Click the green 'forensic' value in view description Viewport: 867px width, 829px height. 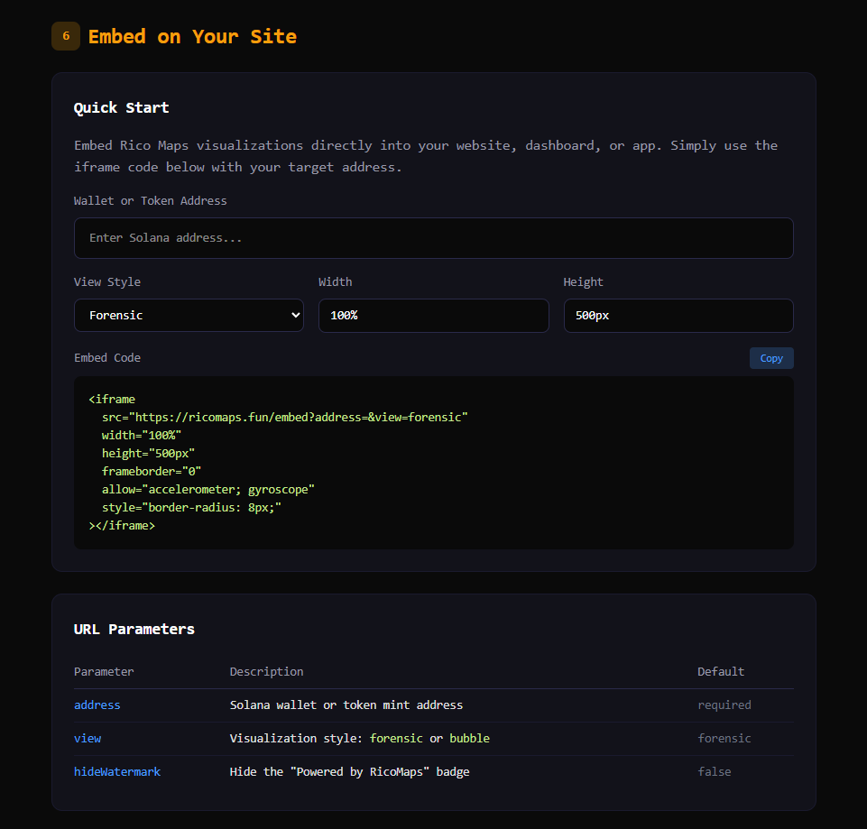pos(396,738)
